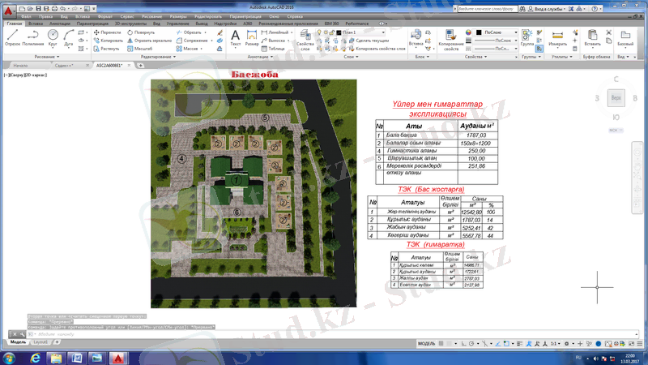This screenshot has height=365, width=648.
Task: Select the Круг (Circle) tool
Action: point(53,37)
